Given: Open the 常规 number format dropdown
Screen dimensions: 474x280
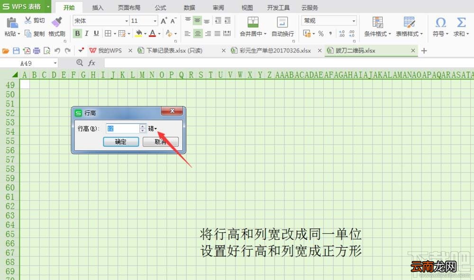Looking at the screenshot, I should point(354,21).
